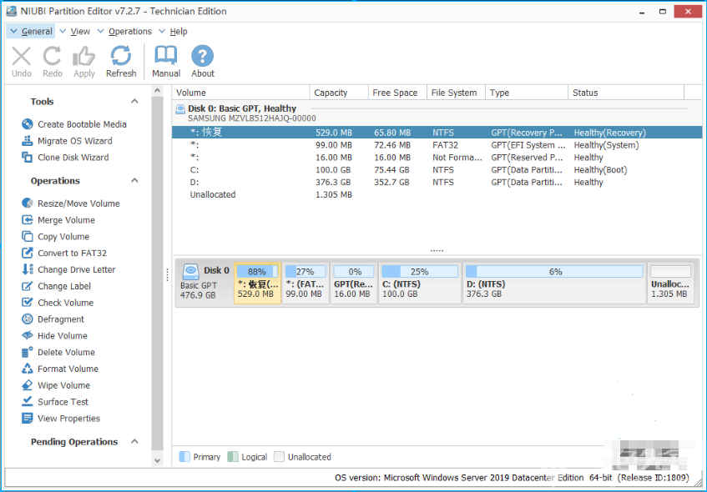Click the sidebar scroll down arrow
The height and width of the screenshot is (492, 707).
coord(157,460)
